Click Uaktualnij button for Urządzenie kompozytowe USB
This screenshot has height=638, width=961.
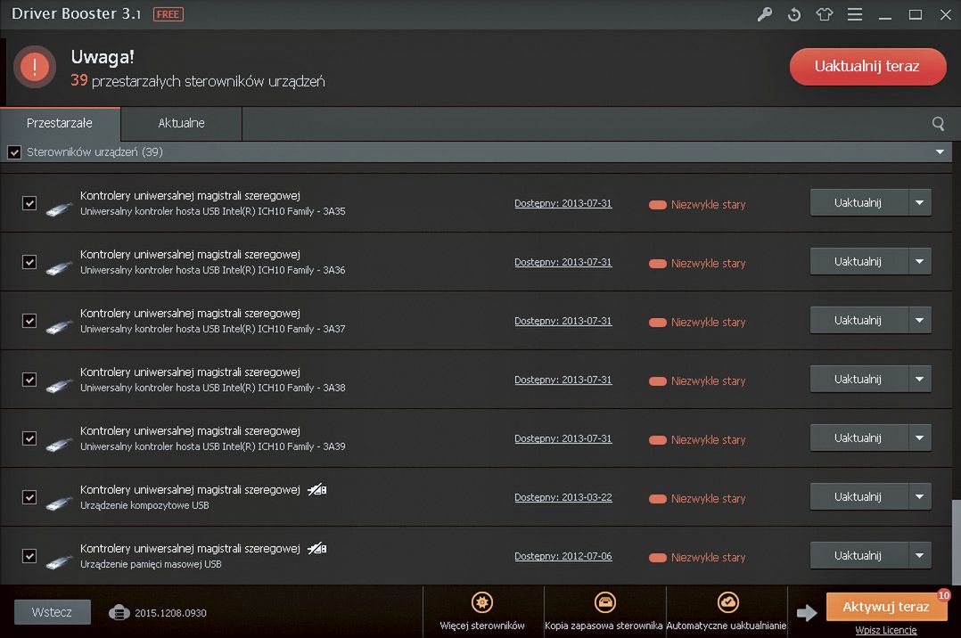coord(858,497)
